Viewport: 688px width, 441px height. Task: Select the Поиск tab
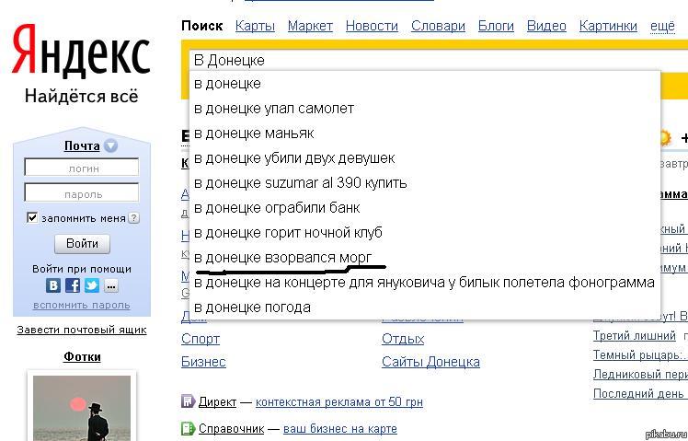[201, 26]
